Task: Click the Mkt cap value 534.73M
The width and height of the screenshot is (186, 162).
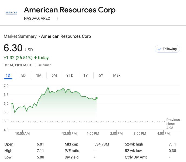Action: pyautogui.click(x=102, y=144)
